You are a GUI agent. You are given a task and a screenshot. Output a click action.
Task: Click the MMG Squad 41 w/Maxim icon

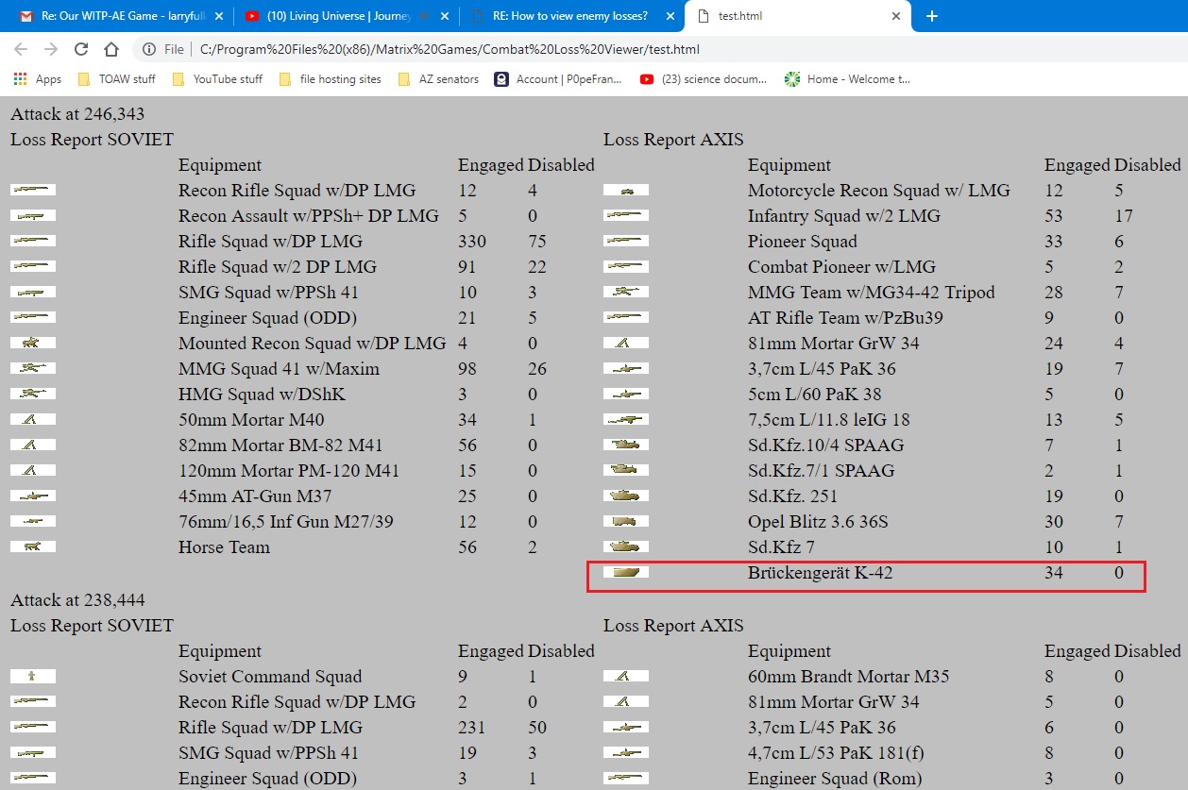(x=33, y=368)
